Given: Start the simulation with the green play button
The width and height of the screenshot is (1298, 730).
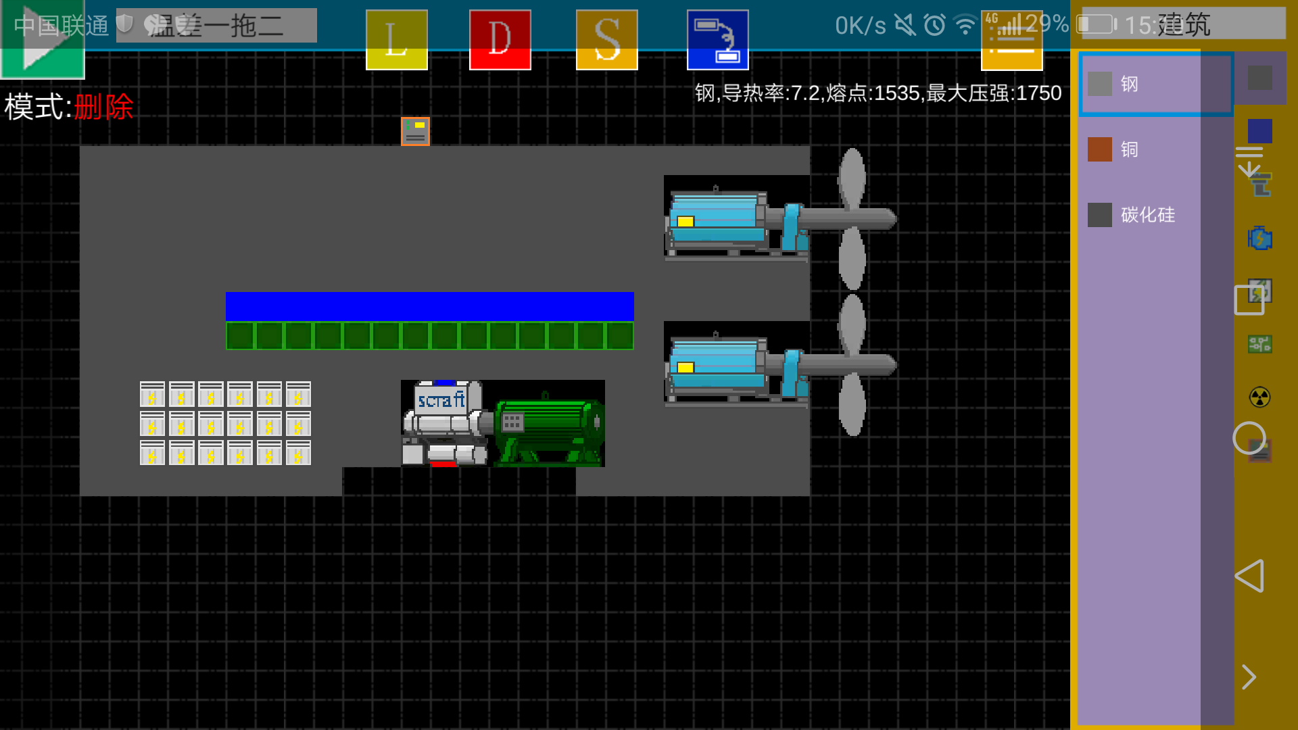Looking at the screenshot, I should pos(42,39).
